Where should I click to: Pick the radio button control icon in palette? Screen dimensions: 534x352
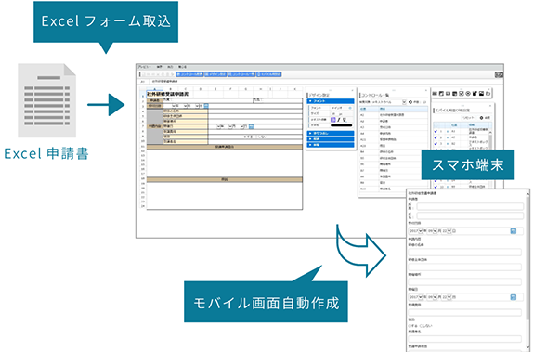tap(468, 93)
